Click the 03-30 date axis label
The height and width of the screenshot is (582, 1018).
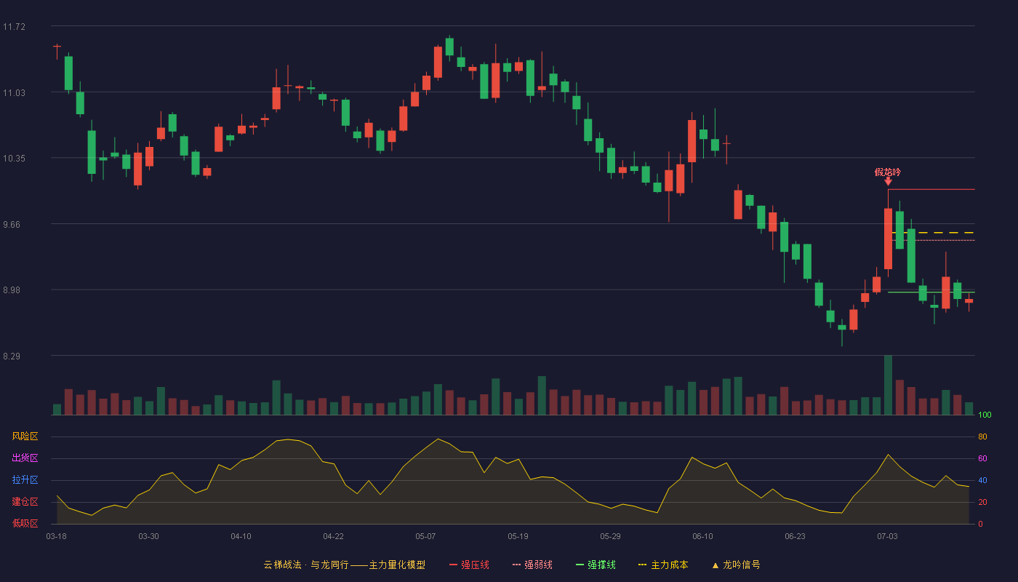(x=148, y=536)
